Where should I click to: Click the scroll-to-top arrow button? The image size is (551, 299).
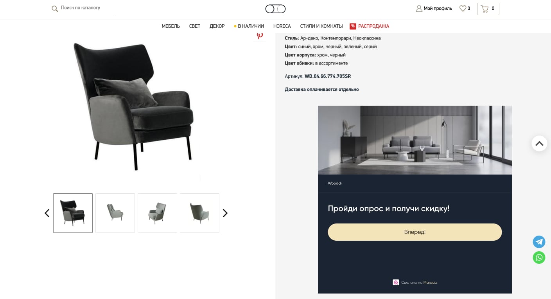(x=539, y=144)
